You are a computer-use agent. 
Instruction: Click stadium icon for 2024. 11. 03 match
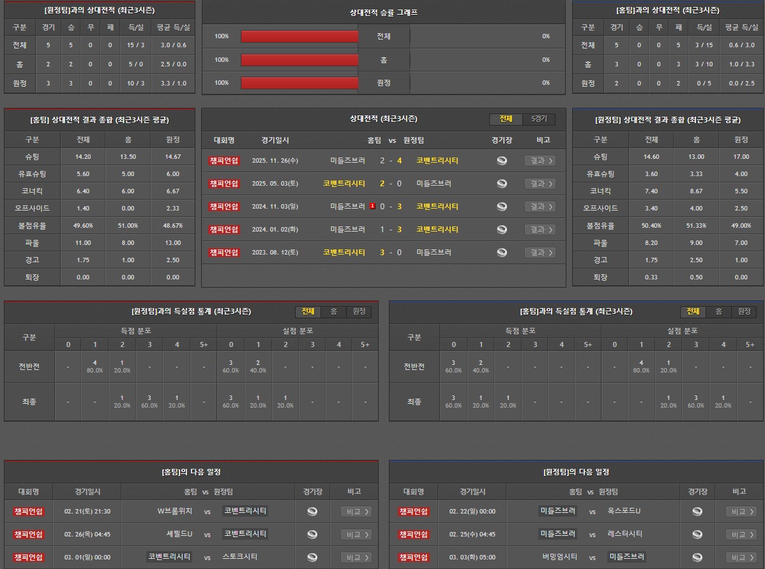coord(502,207)
